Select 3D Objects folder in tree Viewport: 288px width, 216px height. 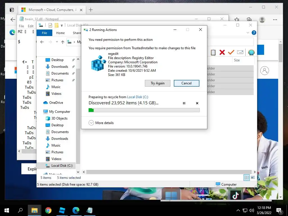pyautogui.click(x=59, y=118)
